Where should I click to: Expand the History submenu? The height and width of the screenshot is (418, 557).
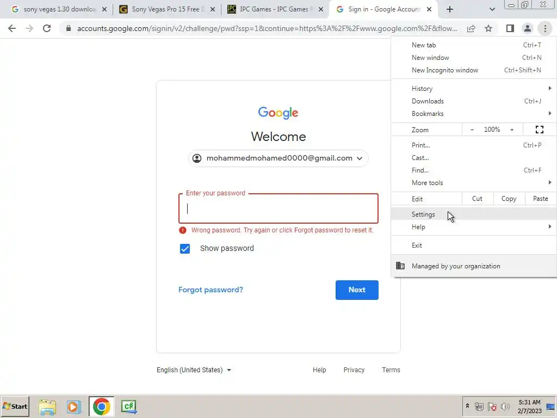474,89
